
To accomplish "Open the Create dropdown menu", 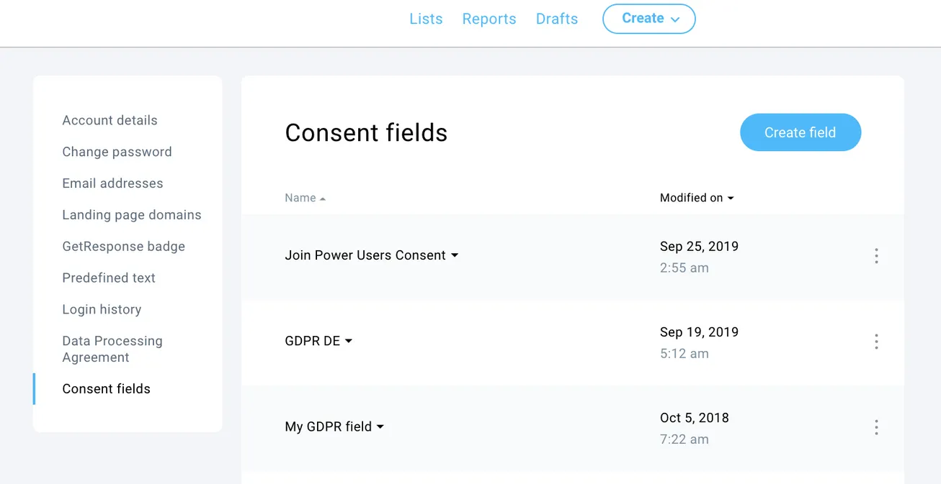I will pos(648,19).
